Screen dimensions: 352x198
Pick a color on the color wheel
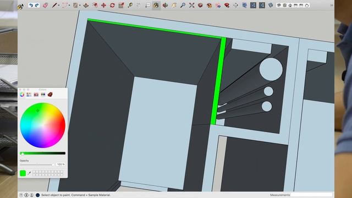tap(43, 125)
